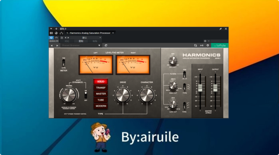Screen dimensions: 279x155
Task: Open the channel view bars icon
Action: tap(51, 33)
